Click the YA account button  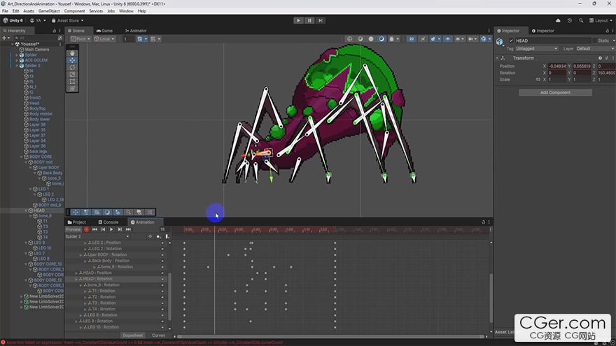38,20
